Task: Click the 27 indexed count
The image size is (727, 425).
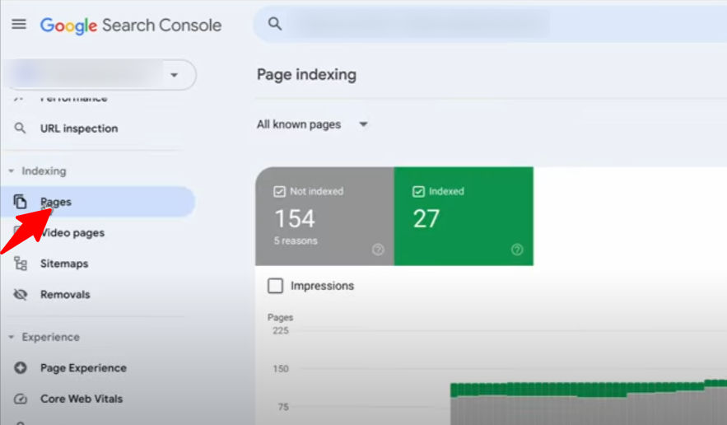Action: (x=426, y=218)
